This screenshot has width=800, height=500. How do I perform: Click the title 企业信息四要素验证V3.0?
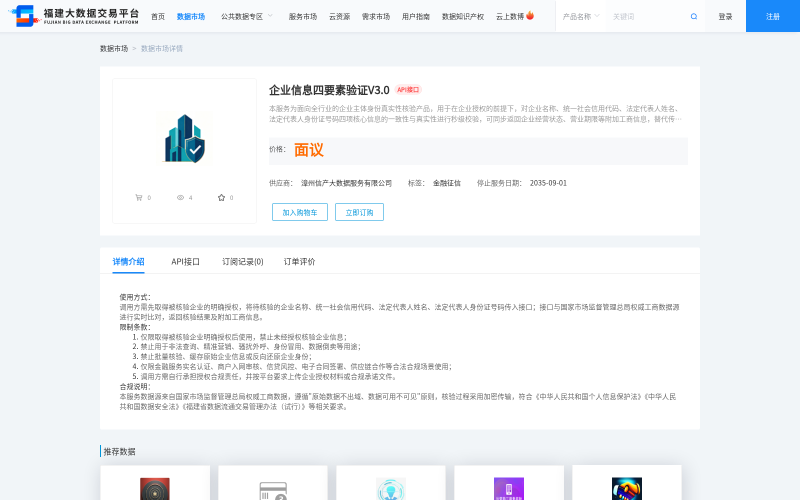(x=329, y=90)
